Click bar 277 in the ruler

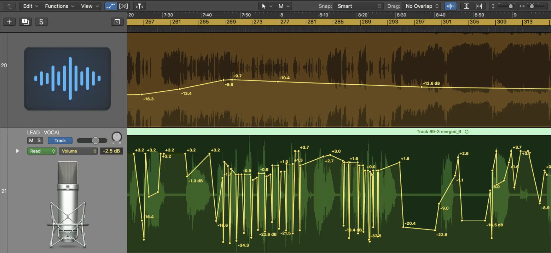click(x=285, y=22)
